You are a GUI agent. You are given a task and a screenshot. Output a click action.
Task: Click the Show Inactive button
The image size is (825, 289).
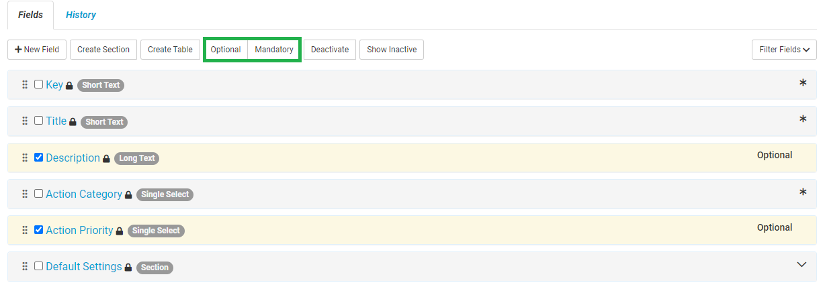[x=392, y=50]
